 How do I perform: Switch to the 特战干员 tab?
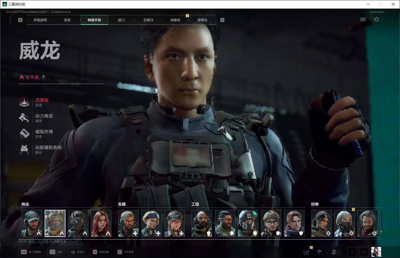94,20
